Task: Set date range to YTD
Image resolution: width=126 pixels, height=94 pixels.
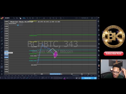Action: click(x=22, y=75)
